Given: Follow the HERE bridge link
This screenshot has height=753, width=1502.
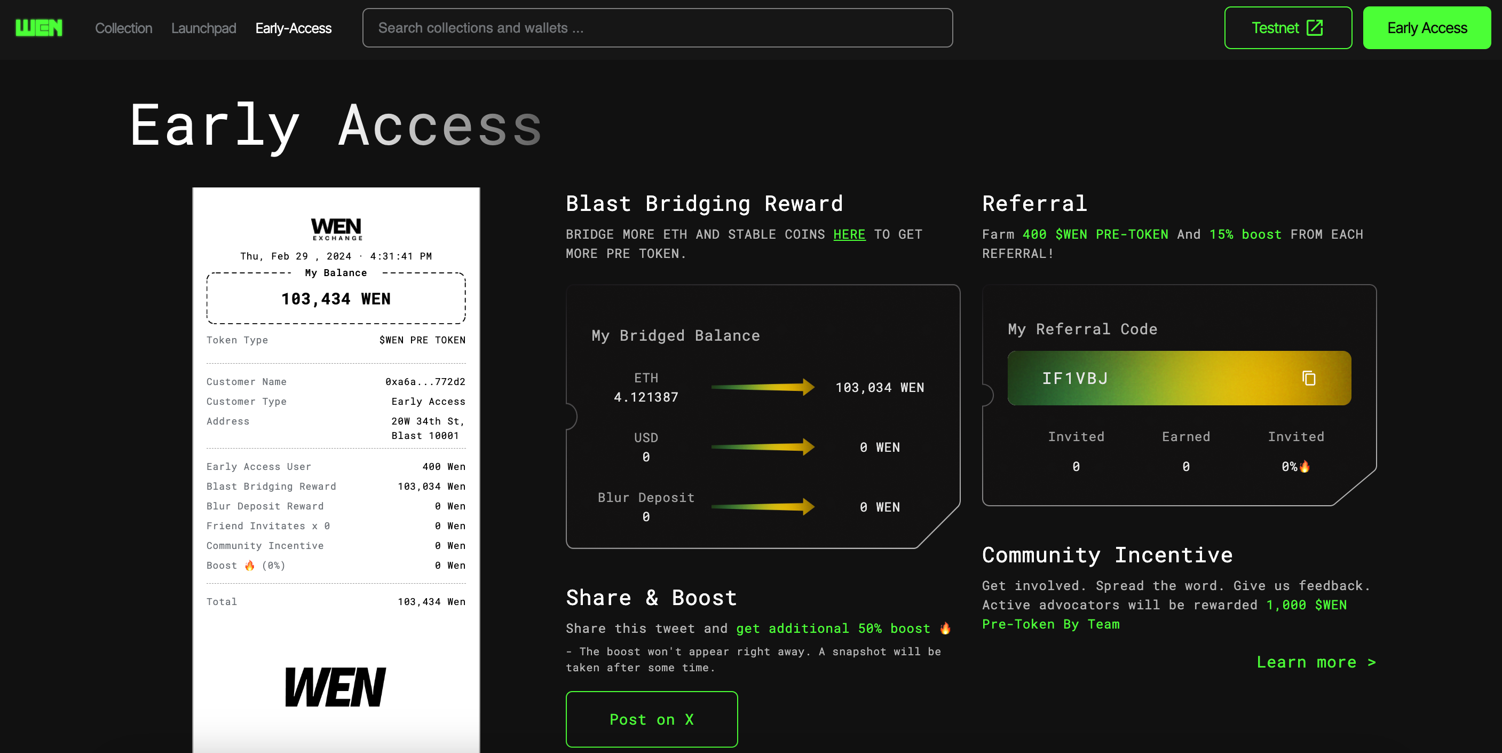Looking at the screenshot, I should tap(849, 234).
